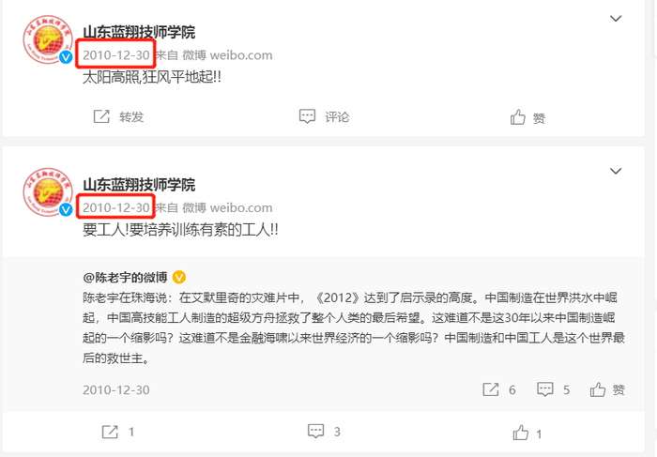Click quoted post's date 2010-12-30
Image resolution: width=657 pixels, height=457 pixels.
click(x=116, y=390)
